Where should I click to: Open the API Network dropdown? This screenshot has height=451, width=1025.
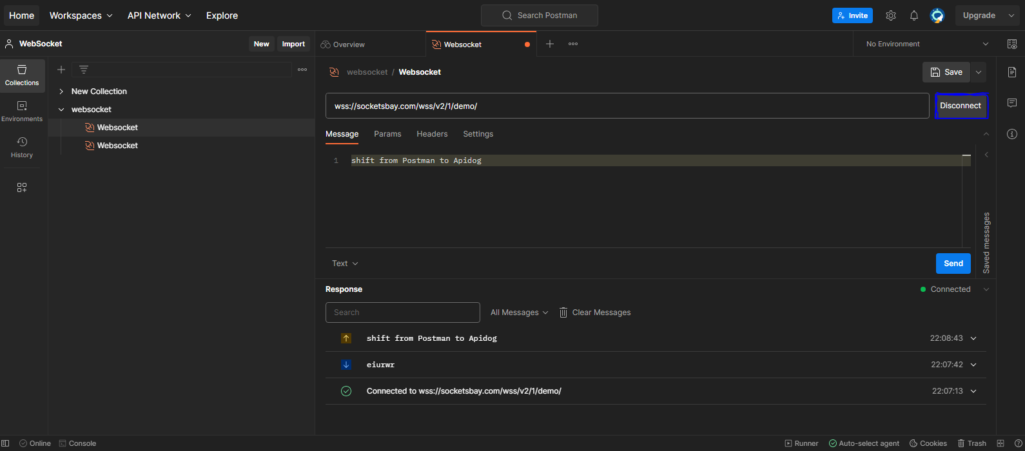tap(159, 15)
